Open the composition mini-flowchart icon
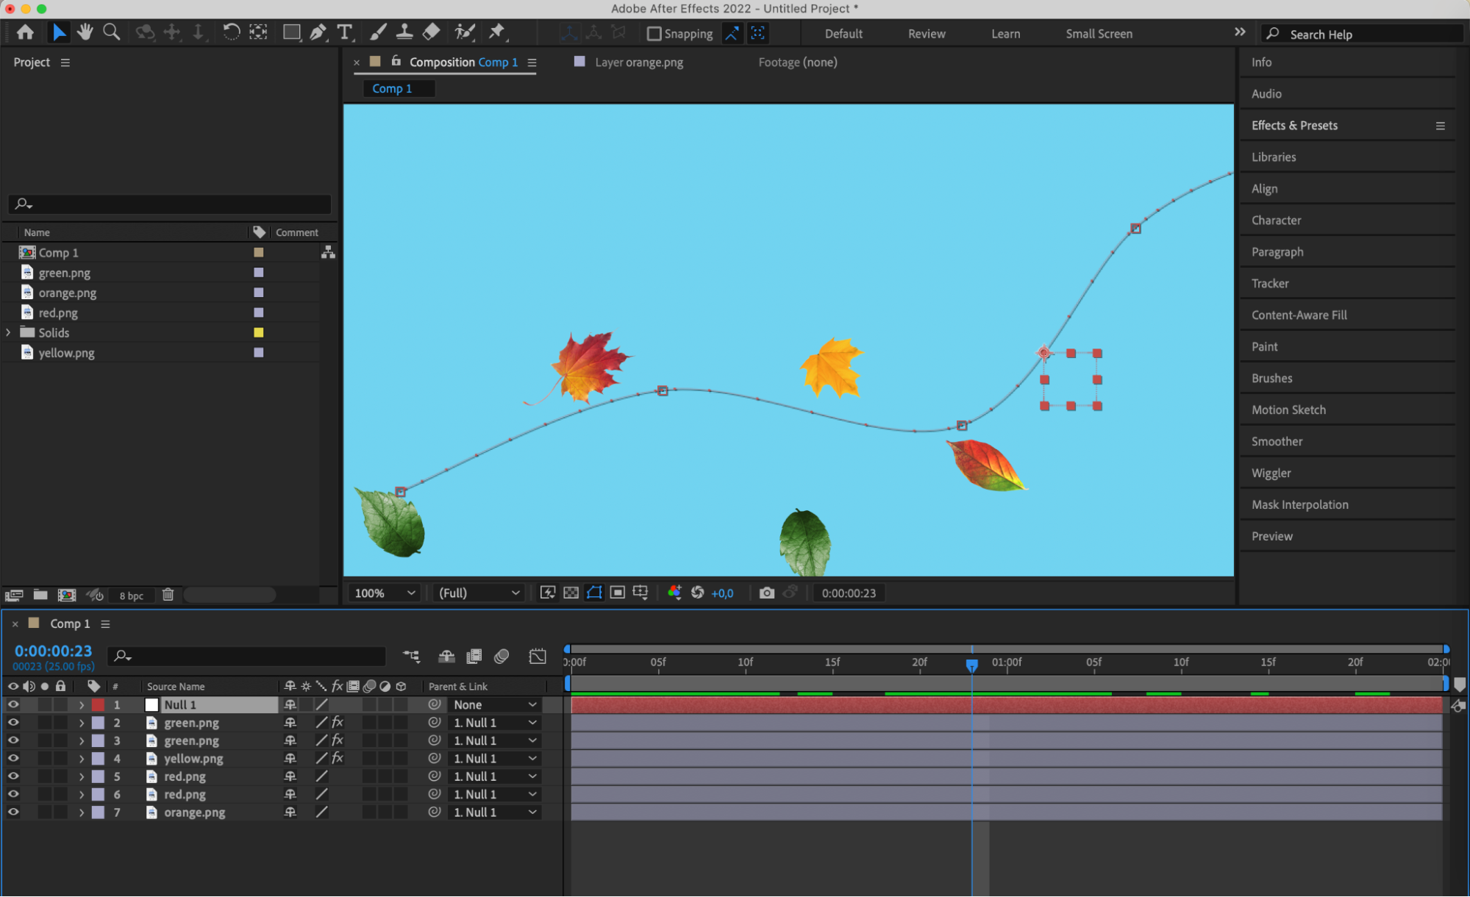1470x897 pixels. pos(411,656)
